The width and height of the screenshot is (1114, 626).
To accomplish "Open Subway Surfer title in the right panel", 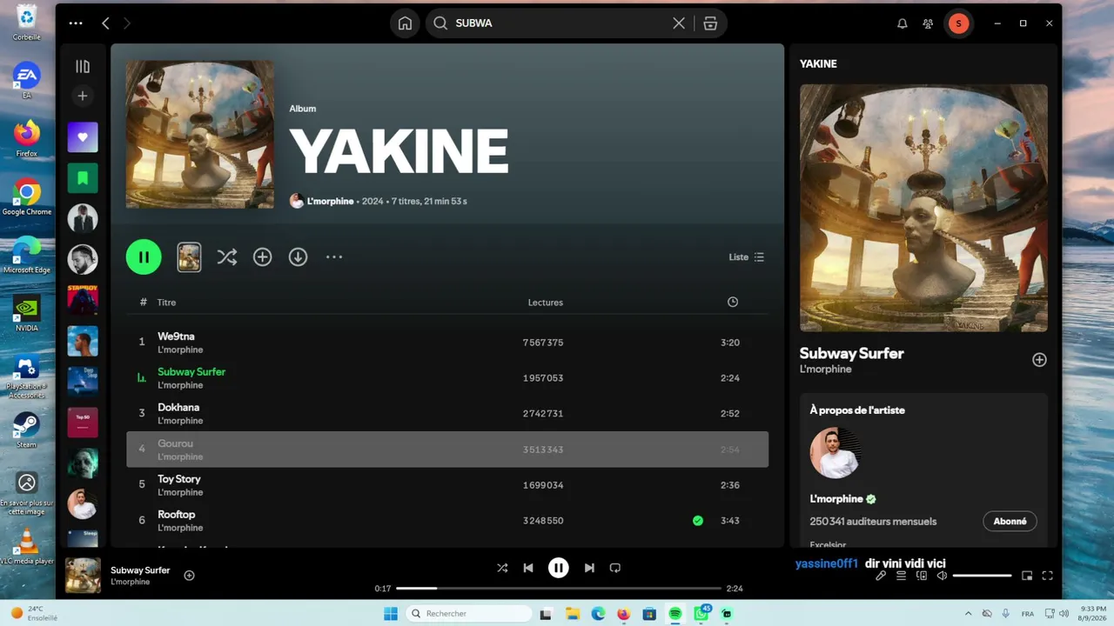I will pos(852,353).
